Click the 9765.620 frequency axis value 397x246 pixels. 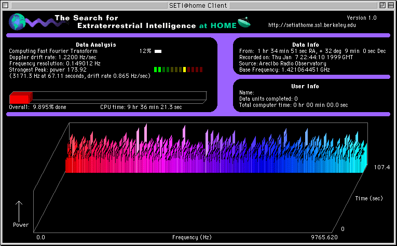click(324, 237)
